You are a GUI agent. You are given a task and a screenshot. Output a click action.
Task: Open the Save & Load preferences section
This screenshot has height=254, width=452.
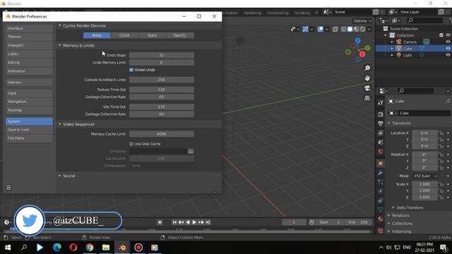(x=29, y=130)
